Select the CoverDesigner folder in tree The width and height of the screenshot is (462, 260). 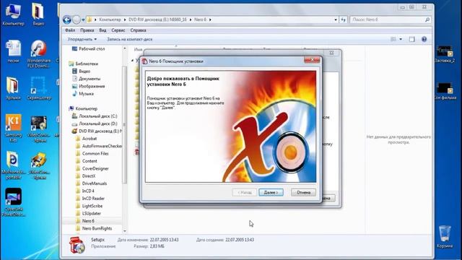pyautogui.click(x=95, y=168)
